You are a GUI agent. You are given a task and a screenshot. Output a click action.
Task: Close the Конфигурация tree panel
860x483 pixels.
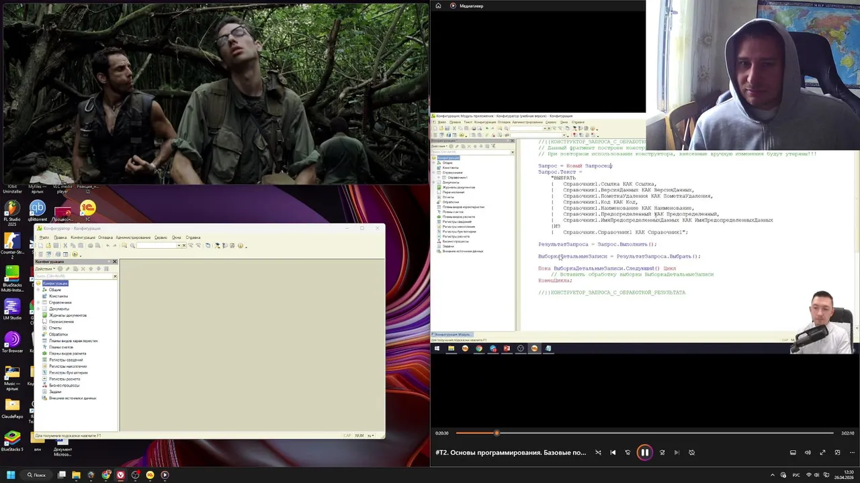(114, 262)
